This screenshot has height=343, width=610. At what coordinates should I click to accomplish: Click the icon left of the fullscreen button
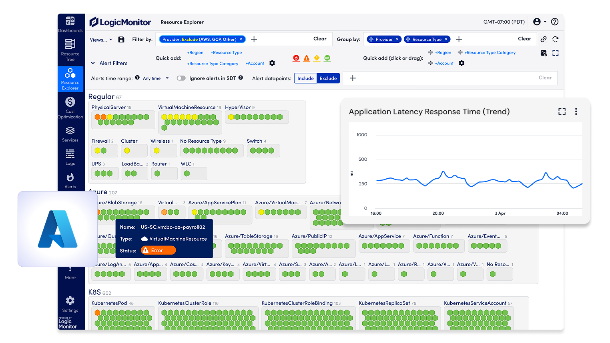[x=544, y=53]
